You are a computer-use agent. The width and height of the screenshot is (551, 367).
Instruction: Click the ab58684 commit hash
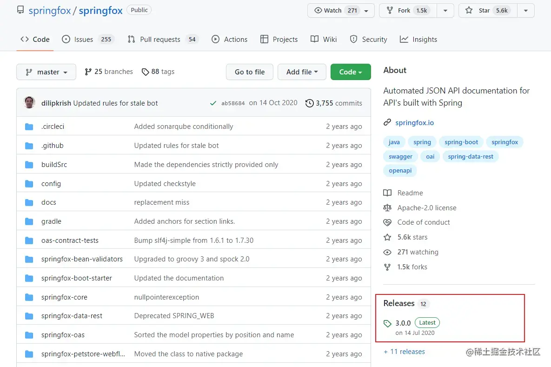pyautogui.click(x=233, y=103)
